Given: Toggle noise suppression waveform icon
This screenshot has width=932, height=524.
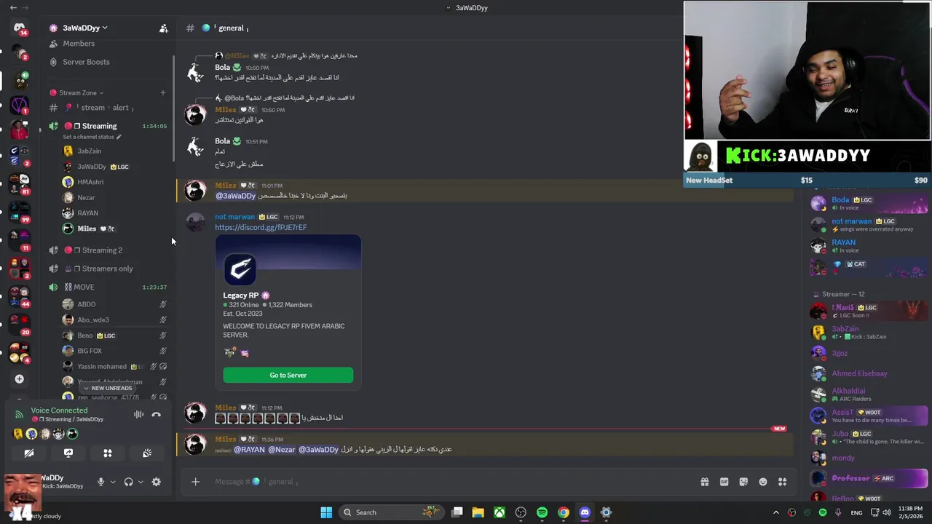Looking at the screenshot, I should pyautogui.click(x=138, y=415).
